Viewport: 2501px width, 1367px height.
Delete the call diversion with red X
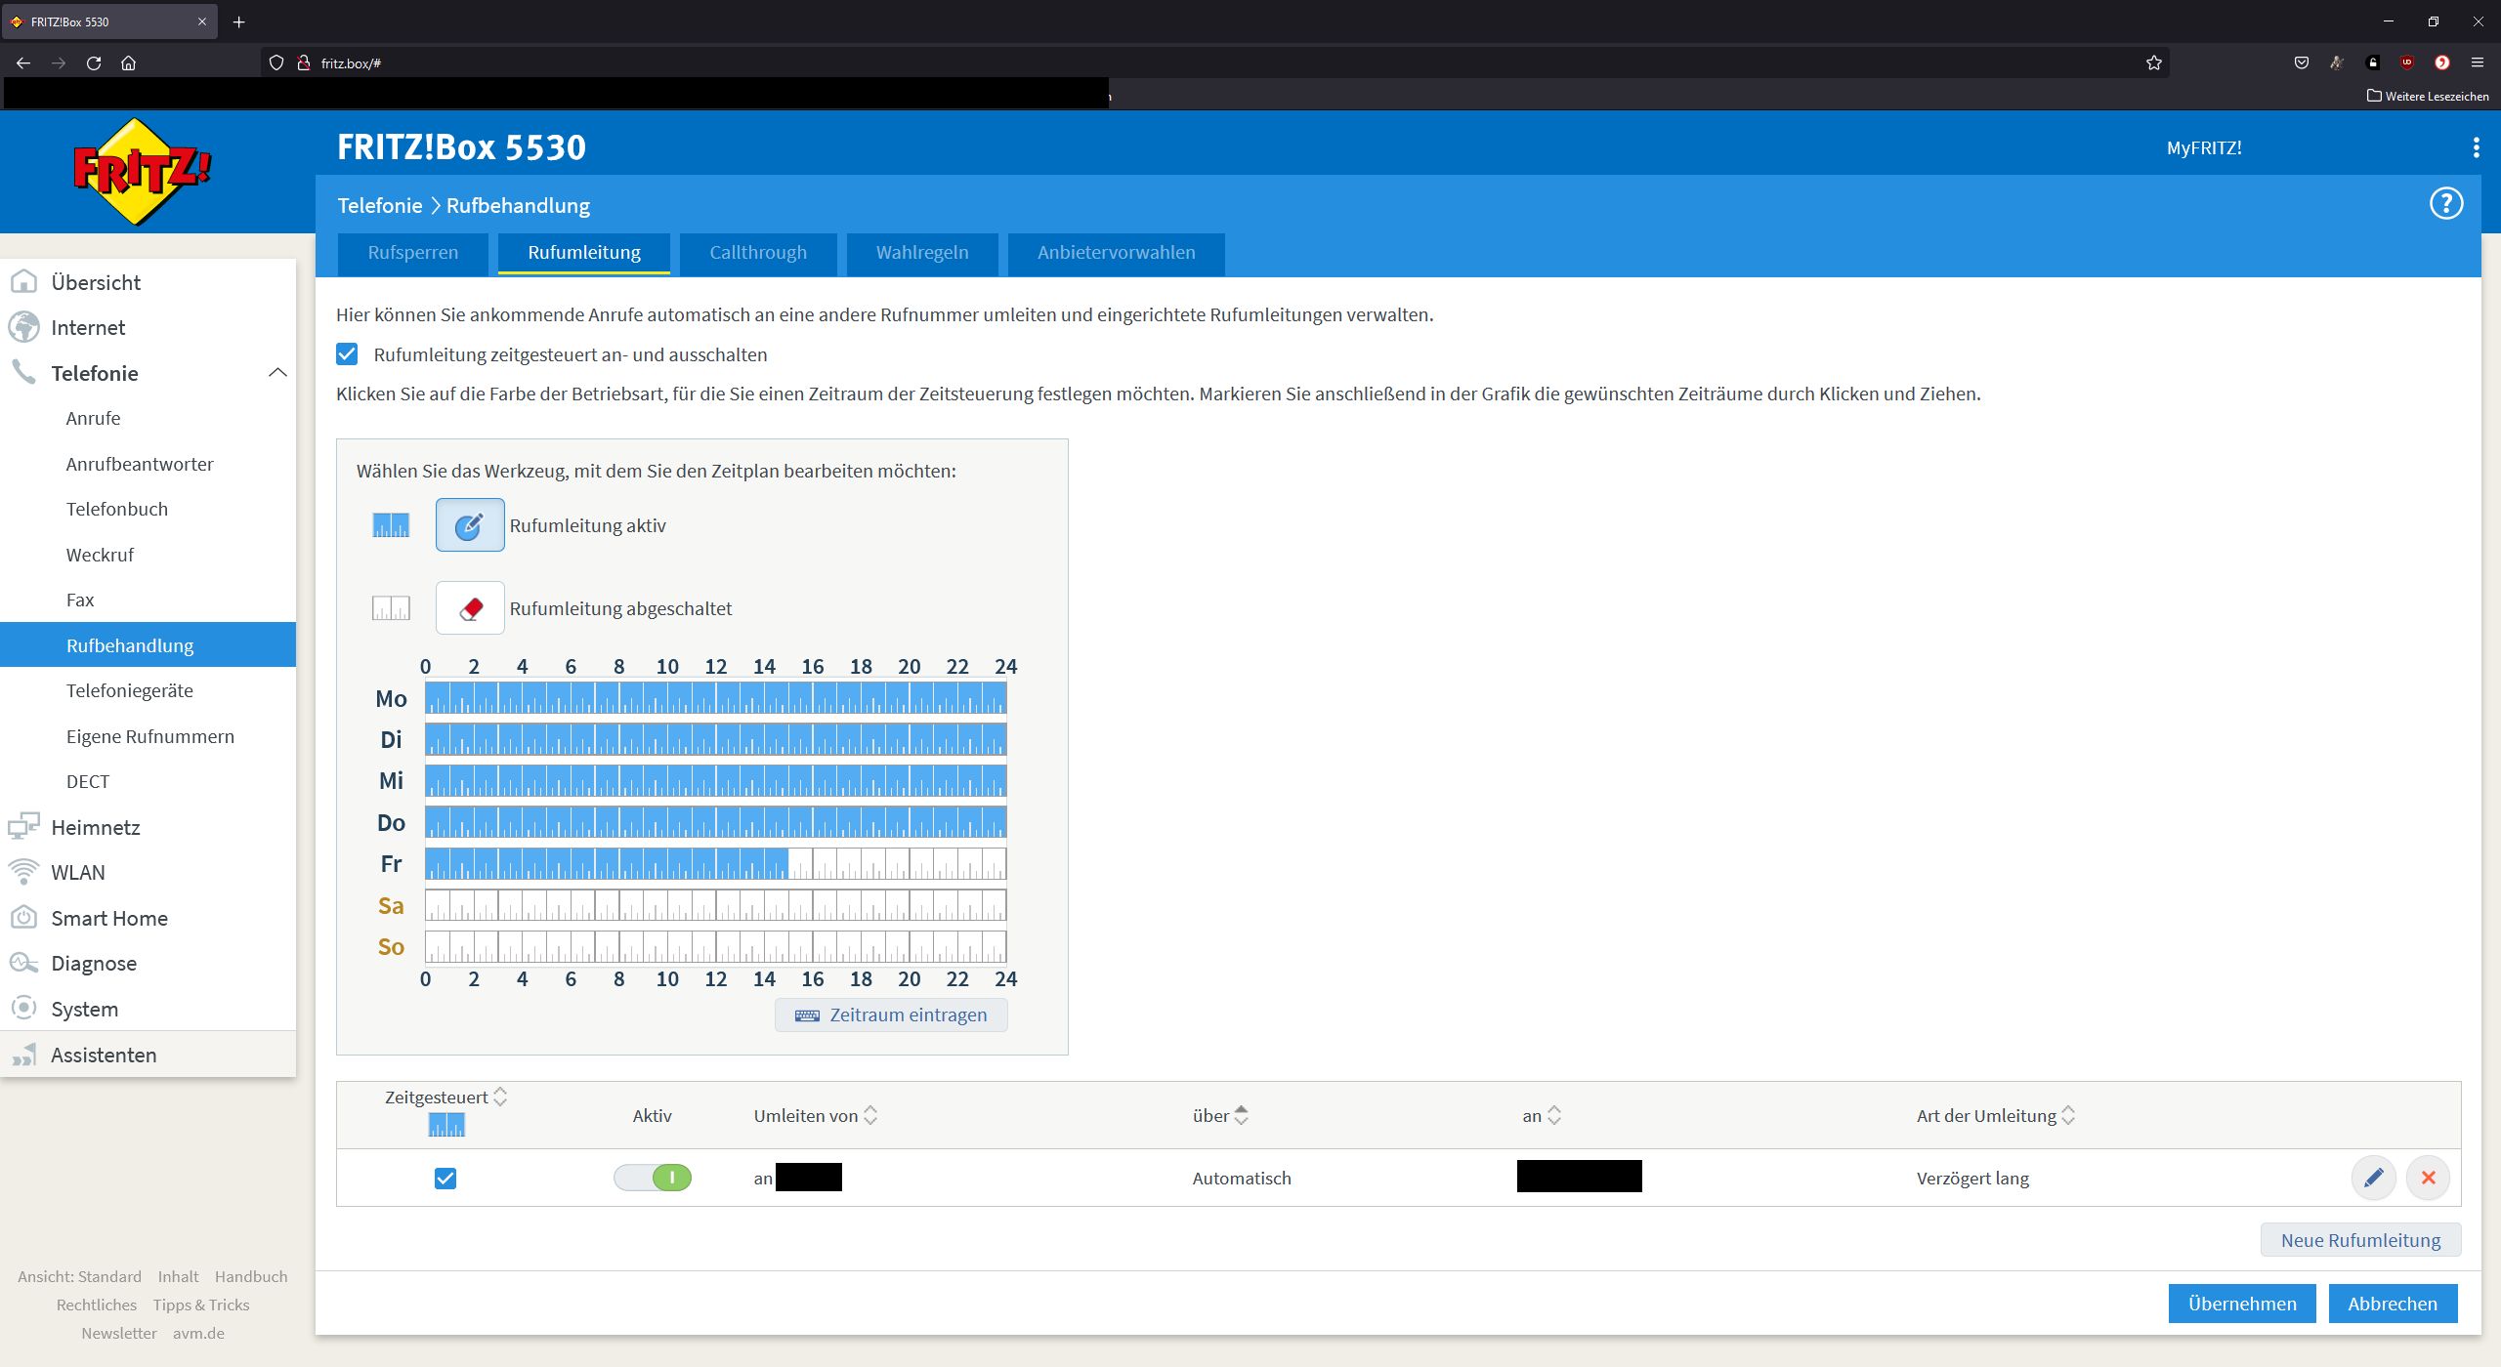pyautogui.click(x=2428, y=1178)
